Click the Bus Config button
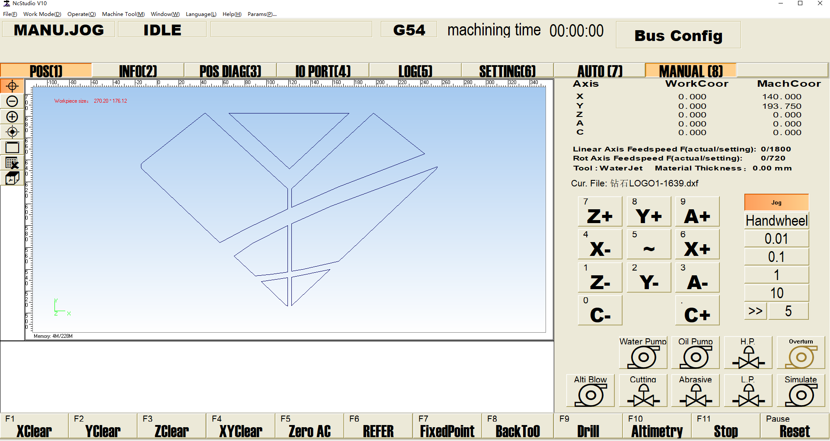The image size is (830, 441). coord(678,35)
